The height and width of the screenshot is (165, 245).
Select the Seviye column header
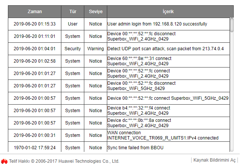[96, 12]
